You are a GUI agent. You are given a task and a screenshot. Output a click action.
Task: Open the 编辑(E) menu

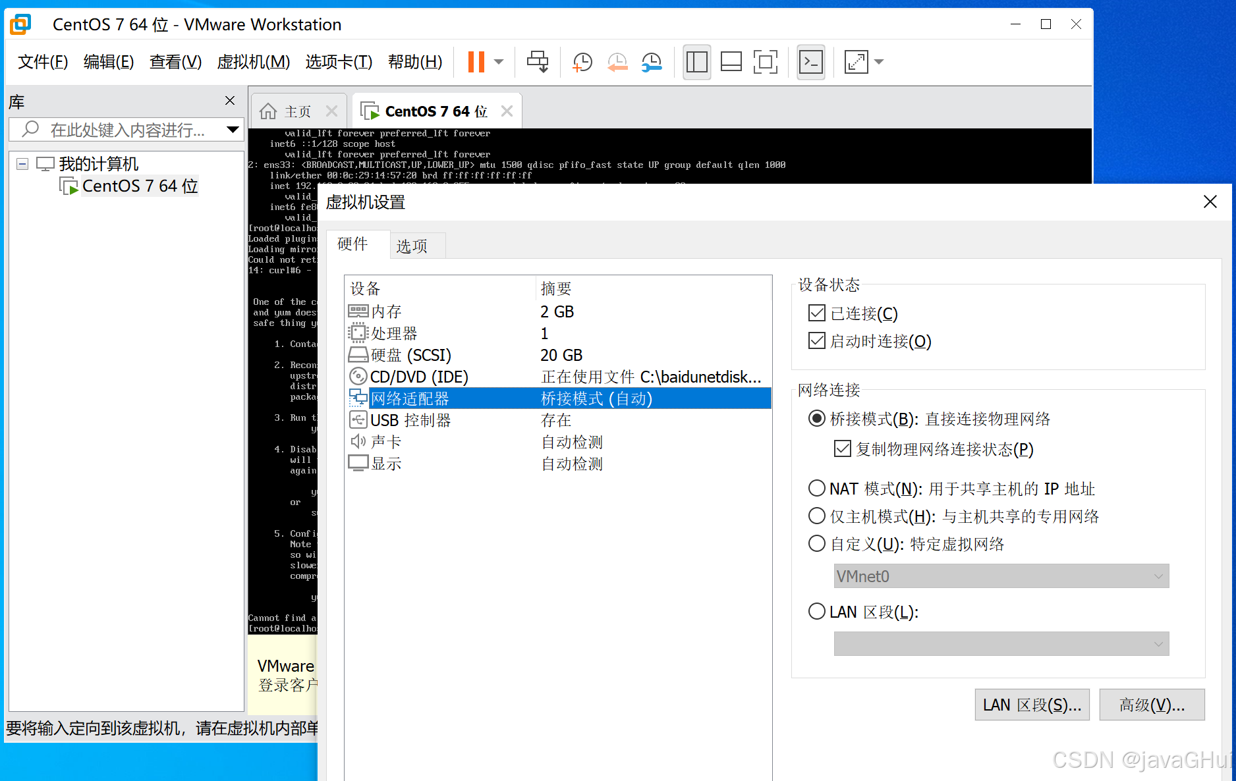(x=109, y=62)
